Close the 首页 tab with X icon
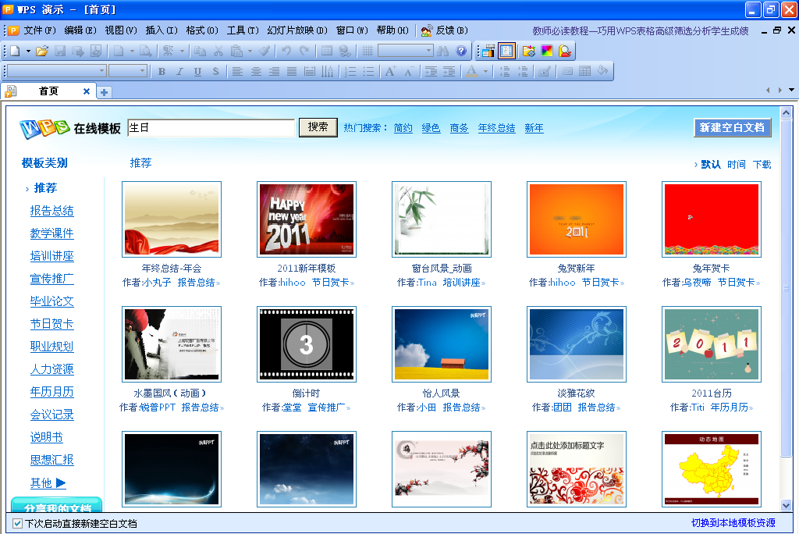The image size is (799, 534). (x=87, y=91)
